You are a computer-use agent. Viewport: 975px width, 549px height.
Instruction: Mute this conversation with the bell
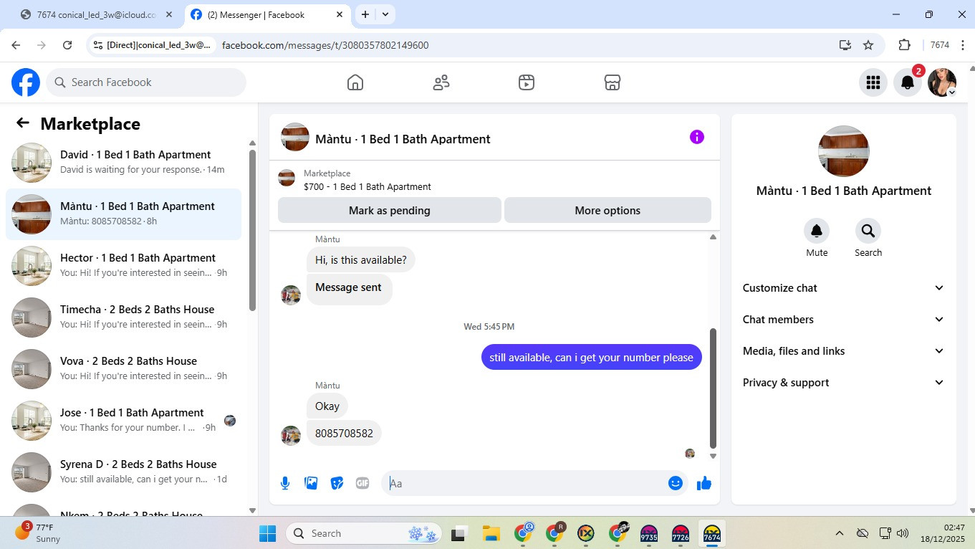coord(817,231)
